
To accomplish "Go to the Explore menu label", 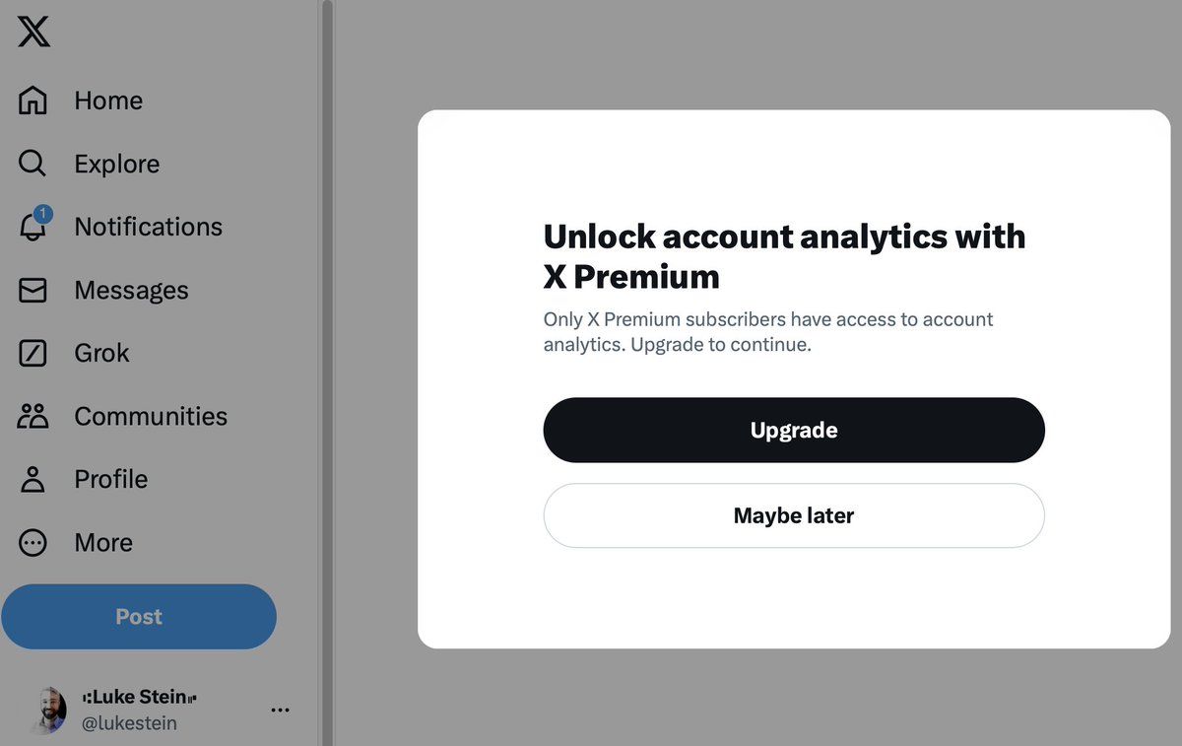I will 116,164.
